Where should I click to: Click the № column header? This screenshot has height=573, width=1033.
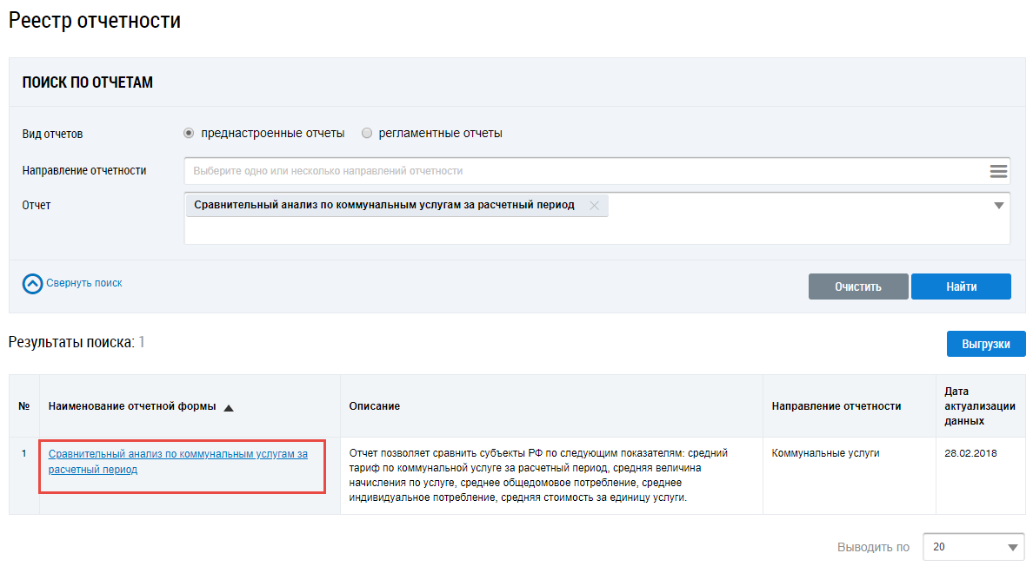(x=23, y=406)
